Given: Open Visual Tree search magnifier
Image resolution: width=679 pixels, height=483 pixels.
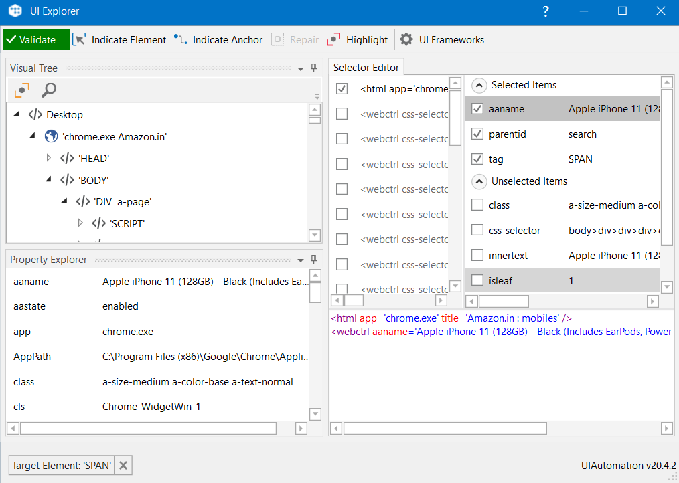Looking at the screenshot, I should click(x=49, y=90).
